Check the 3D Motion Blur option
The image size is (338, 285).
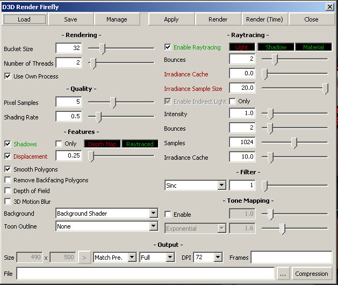click(x=8, y=202)
